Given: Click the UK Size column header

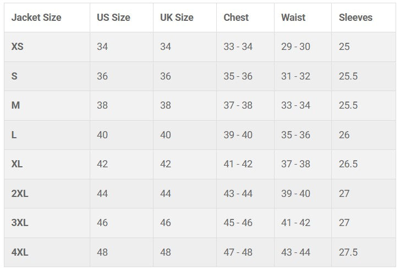Looking at the screenshot, I should 177,18.
